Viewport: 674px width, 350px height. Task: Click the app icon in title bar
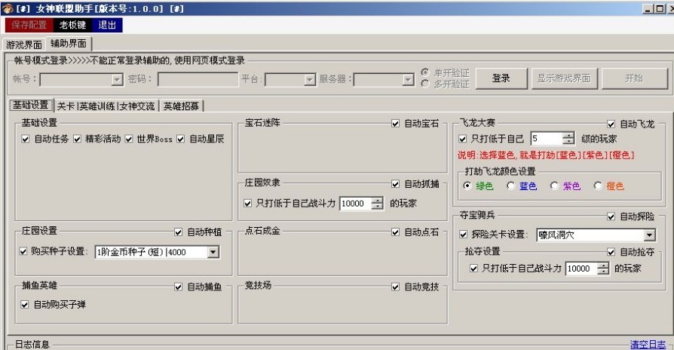pyautogui.click(x=7, y=8)
